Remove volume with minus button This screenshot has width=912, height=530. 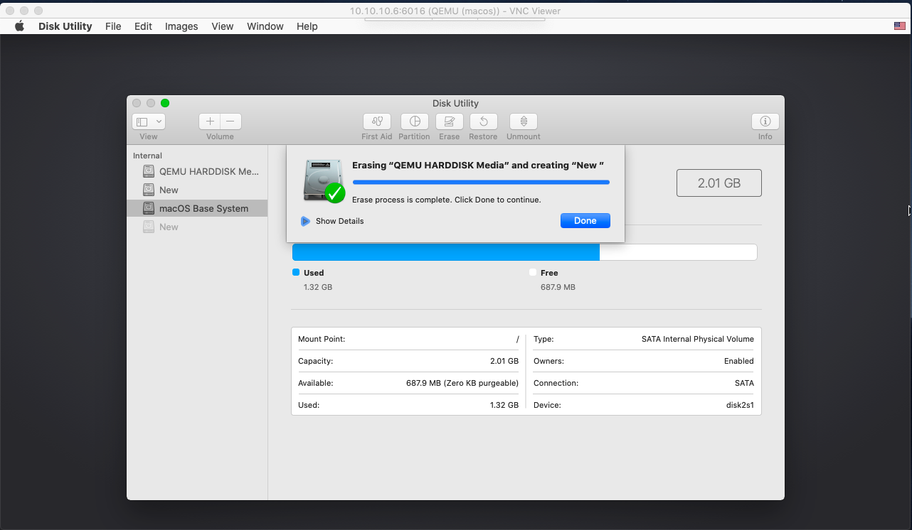click(230, 121)
